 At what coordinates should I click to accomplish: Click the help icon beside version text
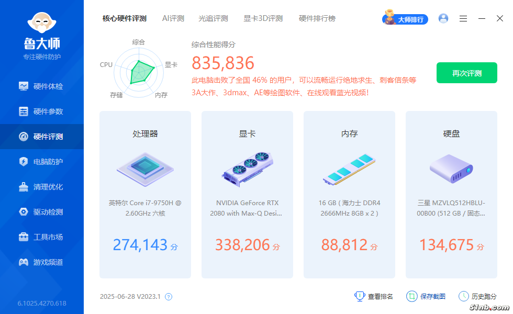point(169,297)
